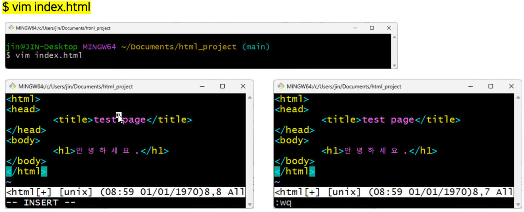Click the ':wq' command in right vim window
Screen dimensions: 524x212
pyautogui.click(x=283, y=203)
